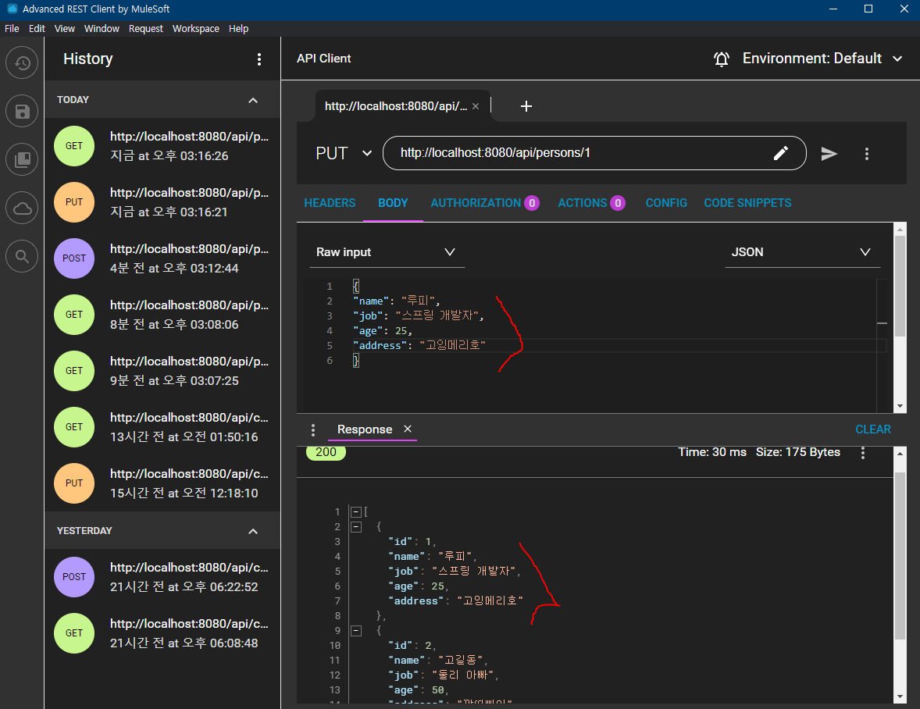Click the GET badge at 06:08:48
Image resolution: width=920 pixels, height=709 pixels.
(x=74, y=633)
